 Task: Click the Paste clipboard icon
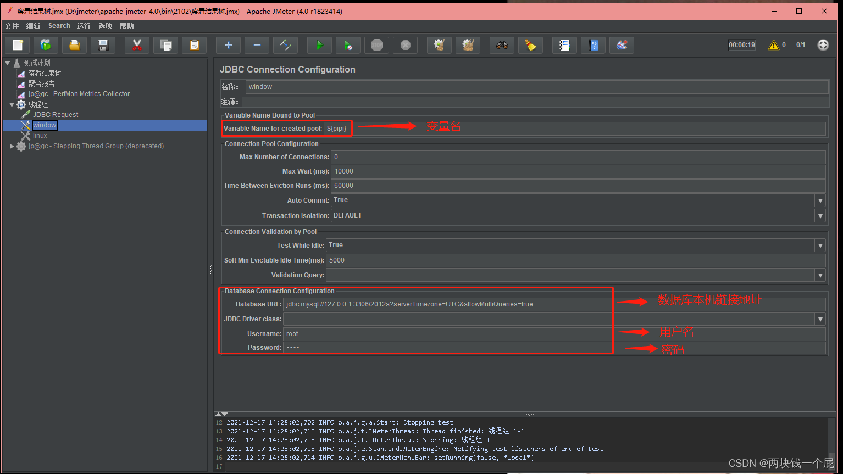point(195,45)
